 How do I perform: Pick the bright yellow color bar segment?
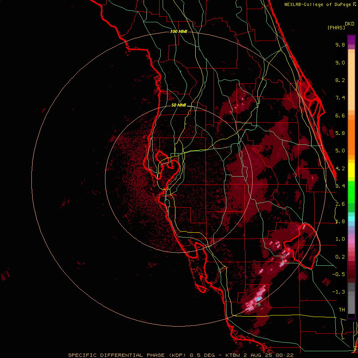click(x=351, y=170)
